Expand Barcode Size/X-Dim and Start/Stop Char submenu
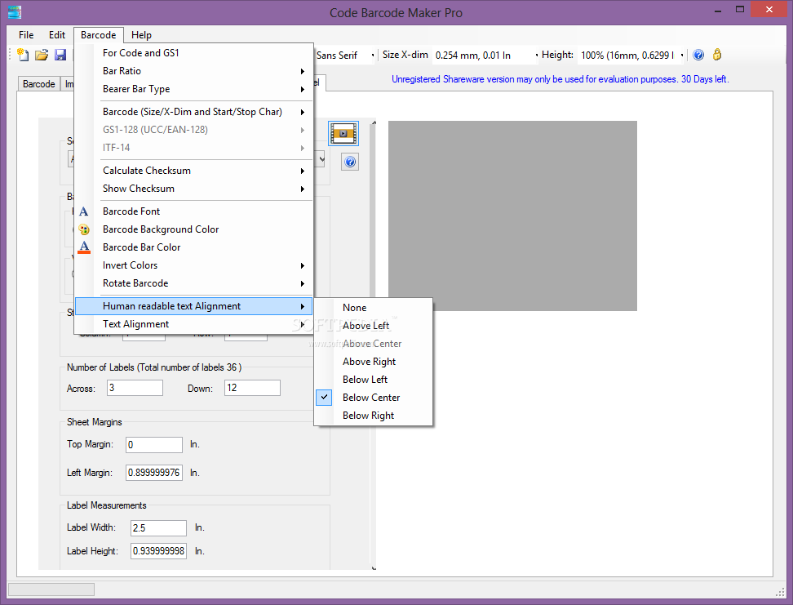793x605 pixels. (193, 111)
